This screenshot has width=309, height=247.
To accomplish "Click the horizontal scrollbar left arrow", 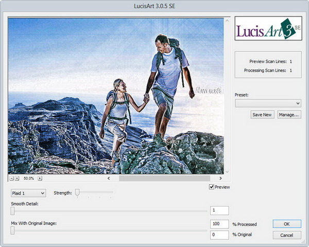I will point(108,178).
